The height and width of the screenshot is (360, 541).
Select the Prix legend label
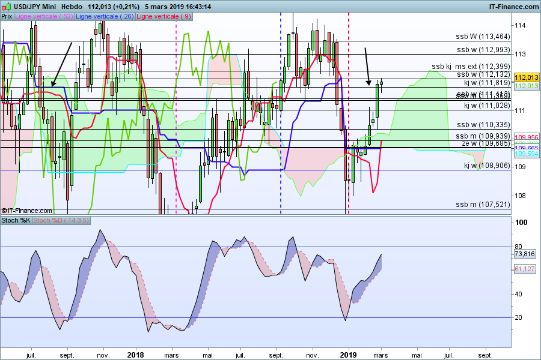point(7,17)
